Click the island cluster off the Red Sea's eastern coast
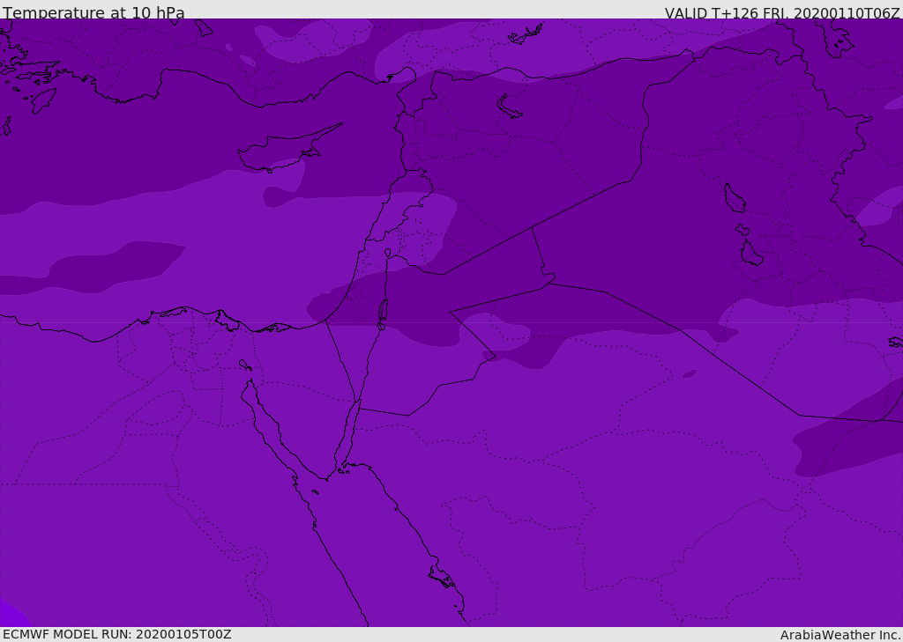The width and height of the screenshot is (903, 642). coord(443,578)
